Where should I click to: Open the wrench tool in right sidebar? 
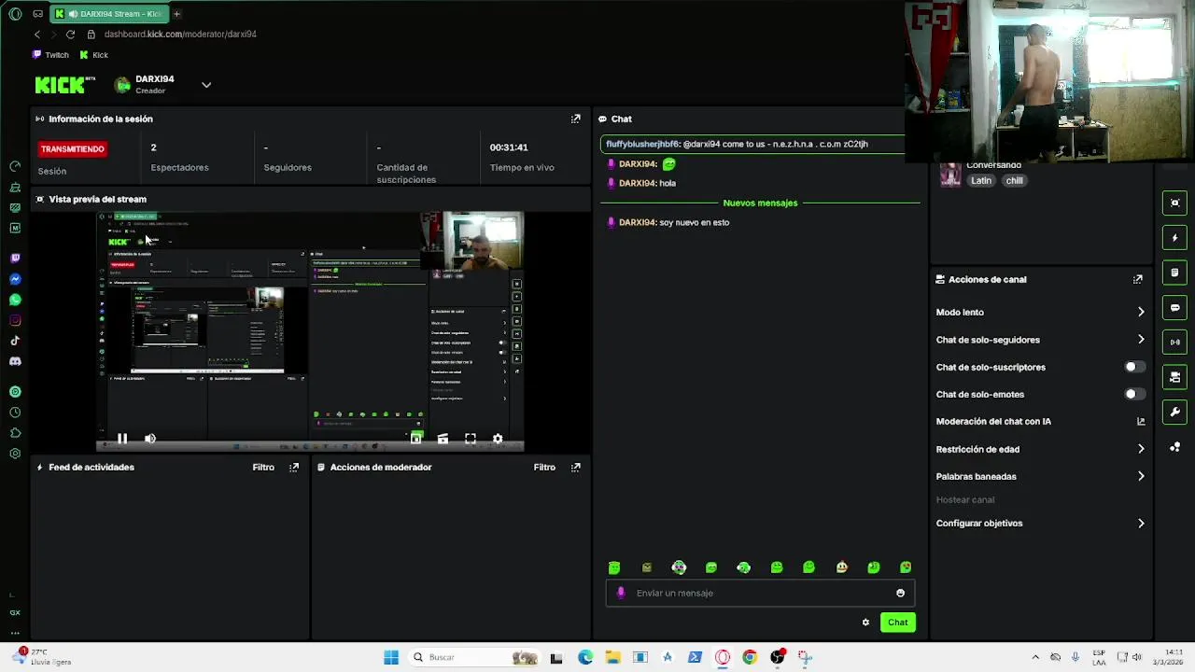point(1174,412)
